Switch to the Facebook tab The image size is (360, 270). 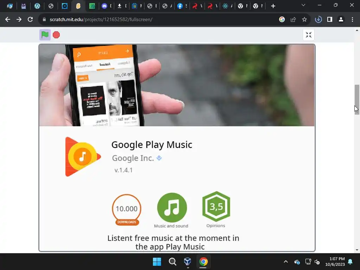click(x=182, y=6)
